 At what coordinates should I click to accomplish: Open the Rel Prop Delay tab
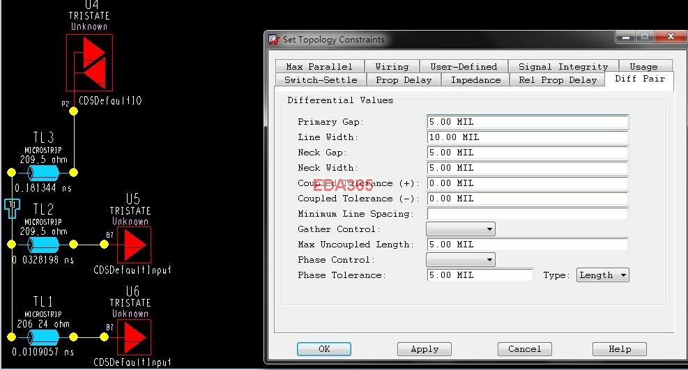point(558,80)
